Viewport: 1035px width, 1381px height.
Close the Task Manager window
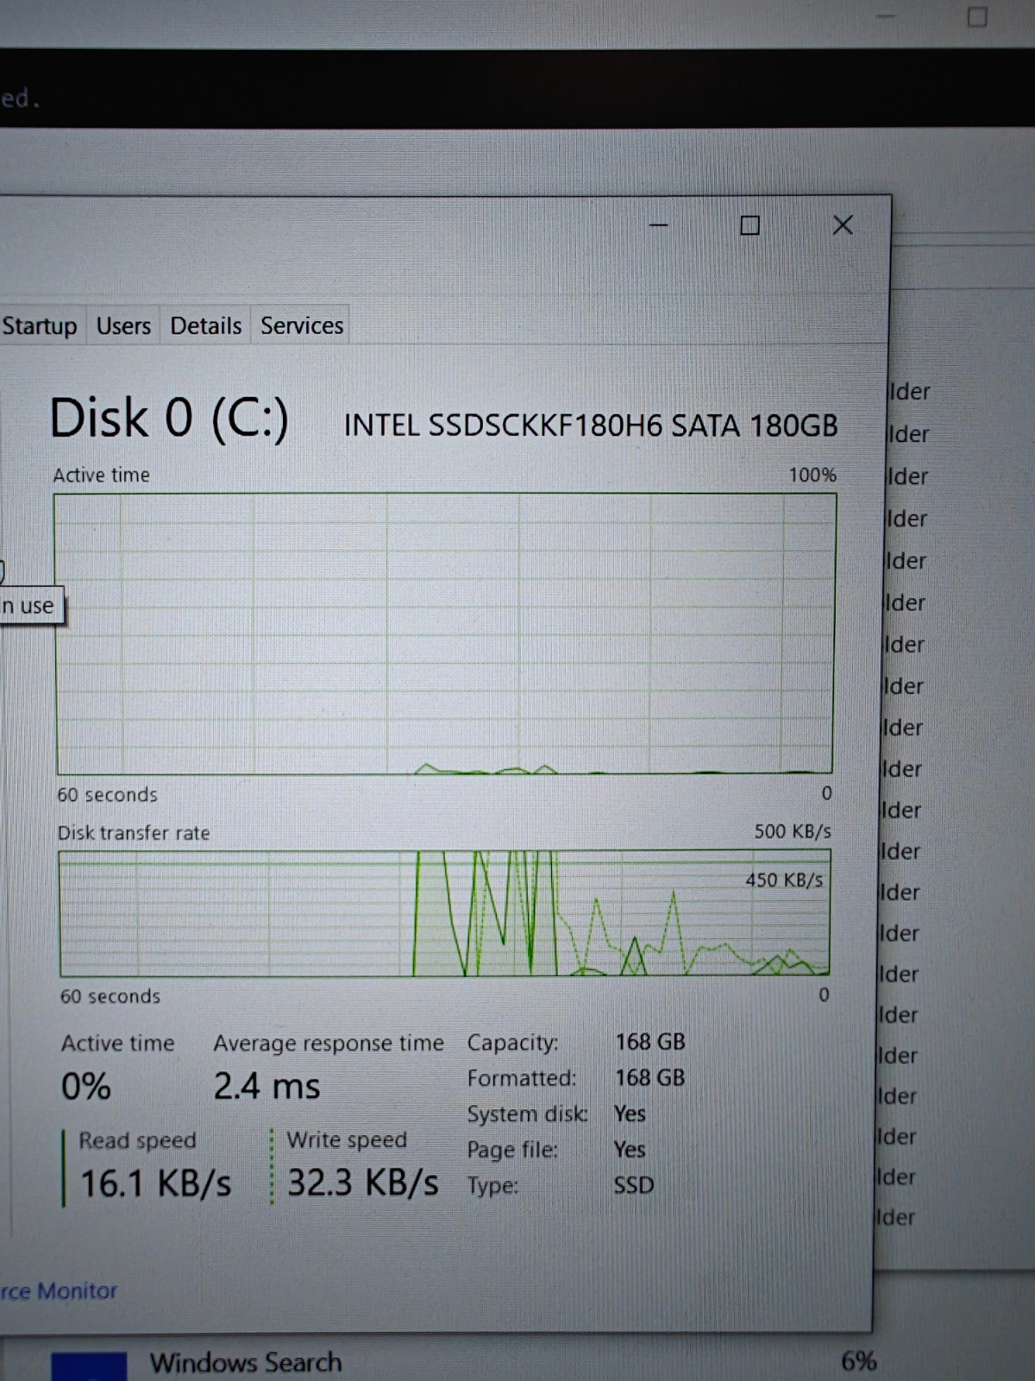pyautogui.click(x=843, y=225)
